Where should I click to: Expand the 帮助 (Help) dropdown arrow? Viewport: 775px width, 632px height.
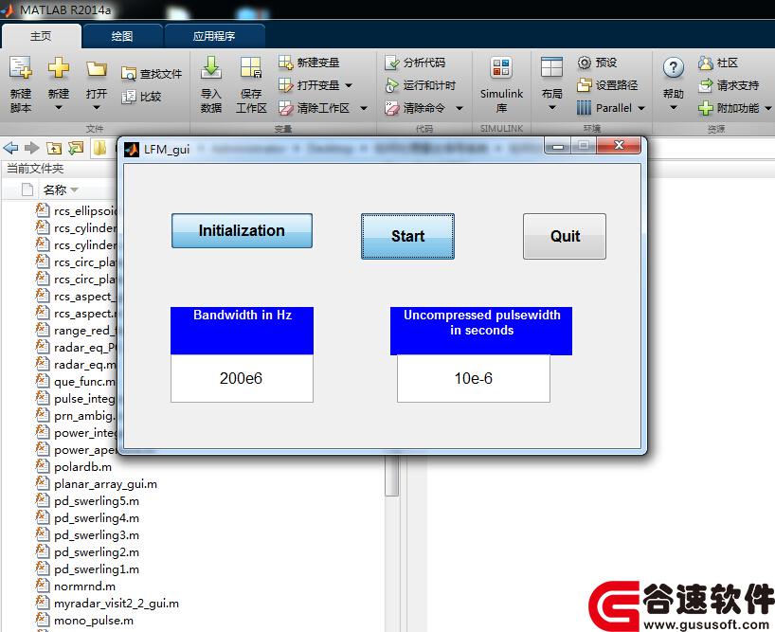click(x=674, y=107)
